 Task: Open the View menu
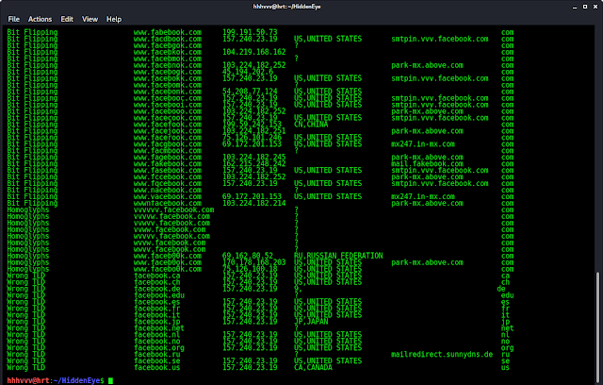(90, 19)
